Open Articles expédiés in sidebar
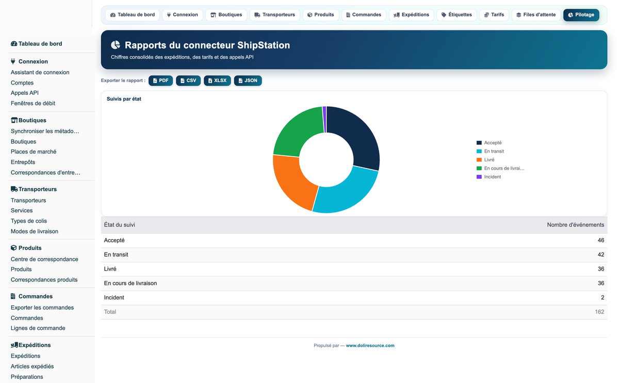This screenshot has height=383, width=619. coord(32,367)
